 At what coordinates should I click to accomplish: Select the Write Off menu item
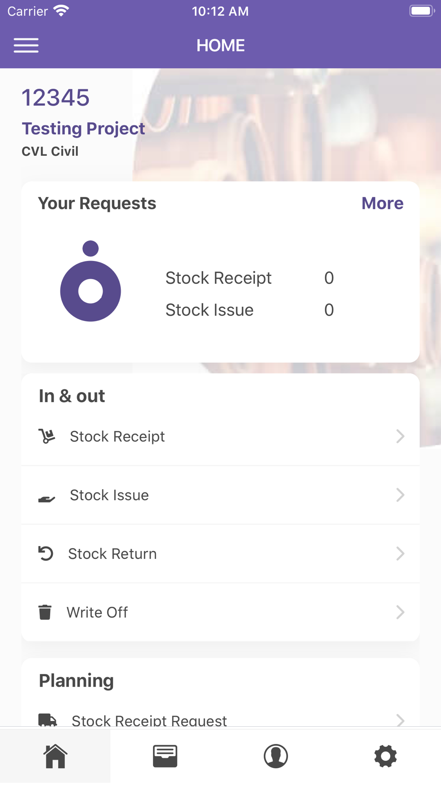click(220, 612)
